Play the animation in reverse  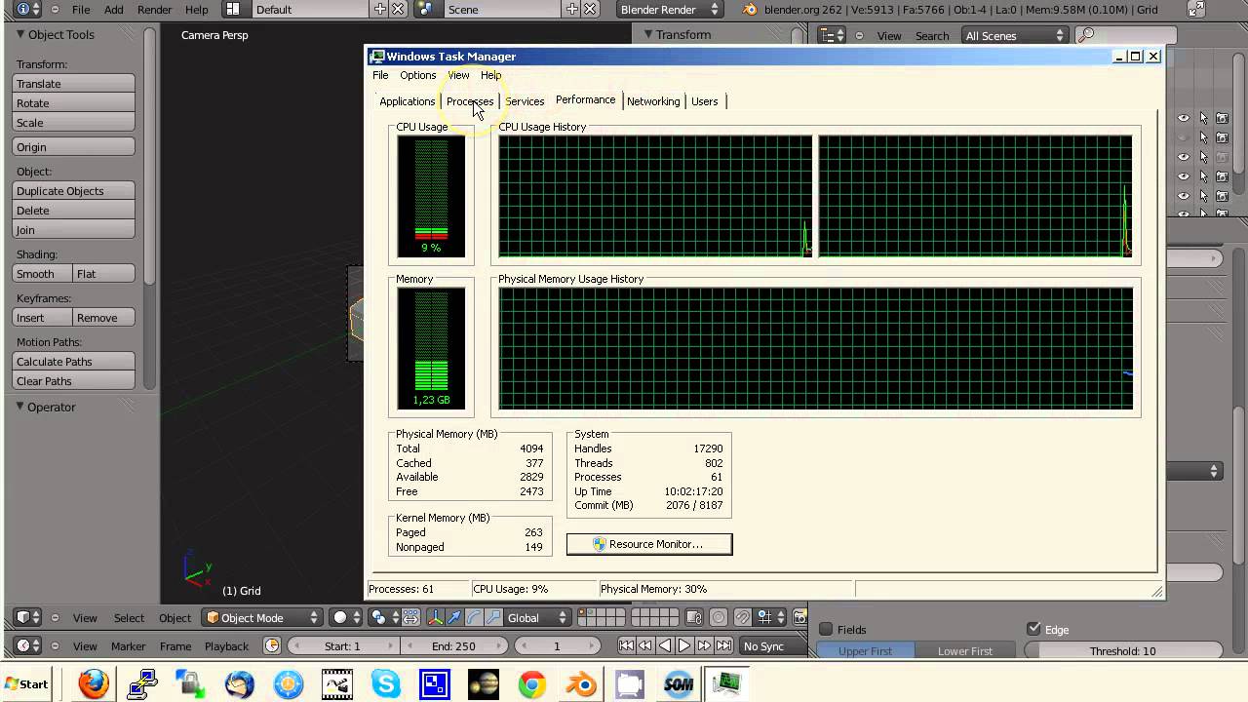click(665, 645)
